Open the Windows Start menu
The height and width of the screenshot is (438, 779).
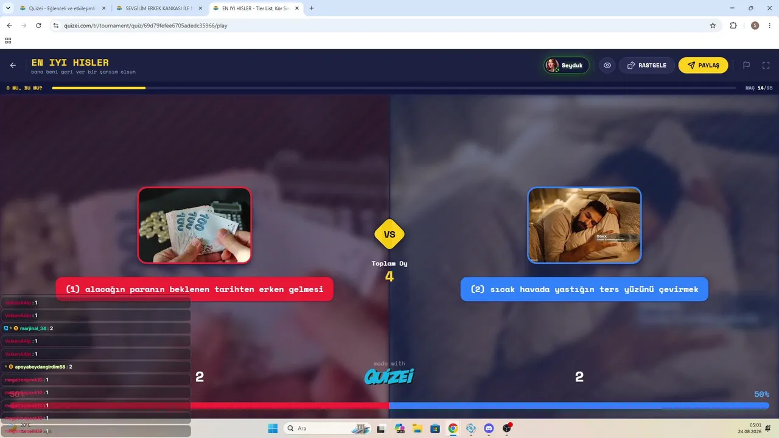pyautogui.click(x=273, y=428)
